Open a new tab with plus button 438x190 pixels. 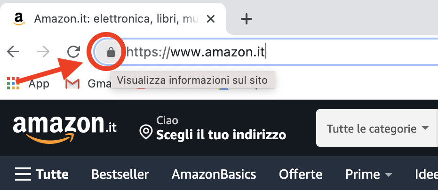pos(247,19)
